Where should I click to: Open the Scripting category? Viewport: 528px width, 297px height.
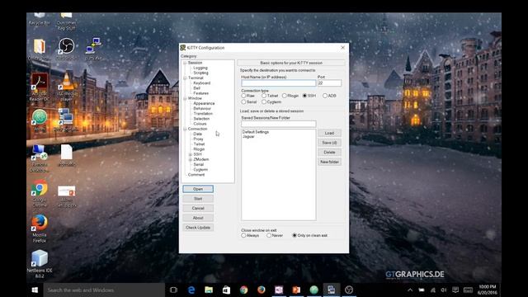200,73
